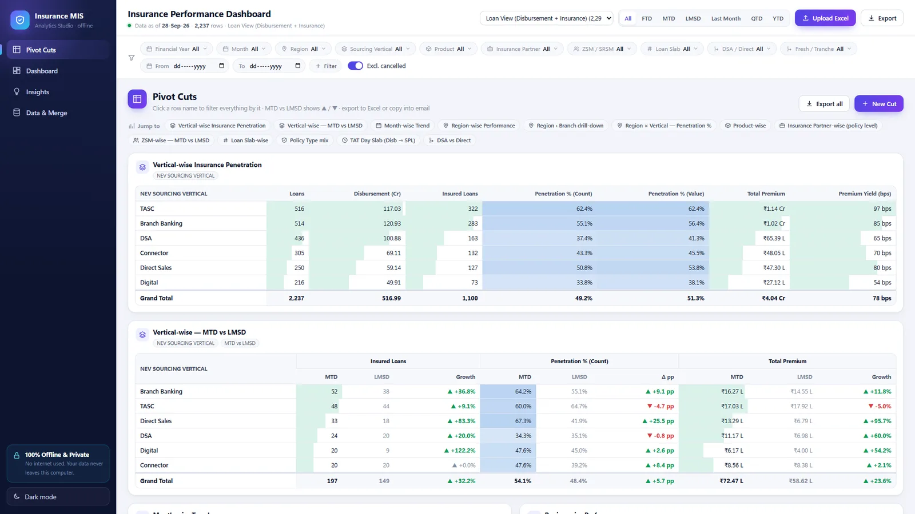Click the To date input field

(x=269, y=66)
